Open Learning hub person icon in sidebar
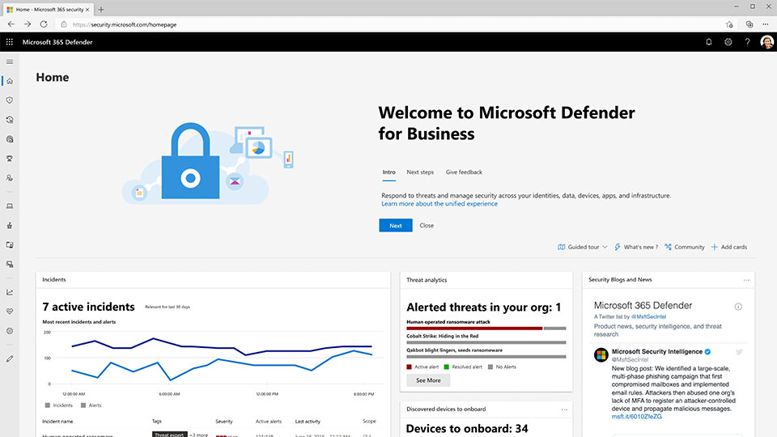The image size is (777, 437). [x=10, y=178]
